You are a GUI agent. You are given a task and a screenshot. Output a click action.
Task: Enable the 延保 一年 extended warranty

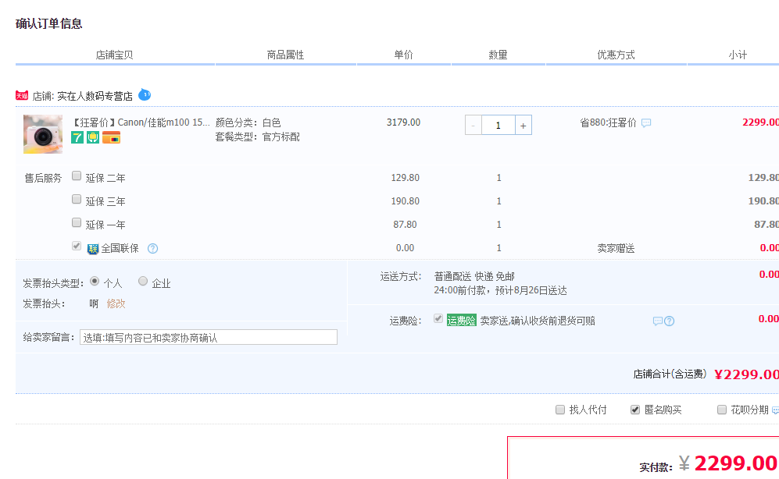tap(77, 222)
